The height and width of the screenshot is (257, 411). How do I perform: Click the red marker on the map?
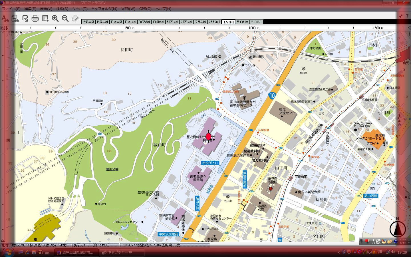click(x=208, y=136)
